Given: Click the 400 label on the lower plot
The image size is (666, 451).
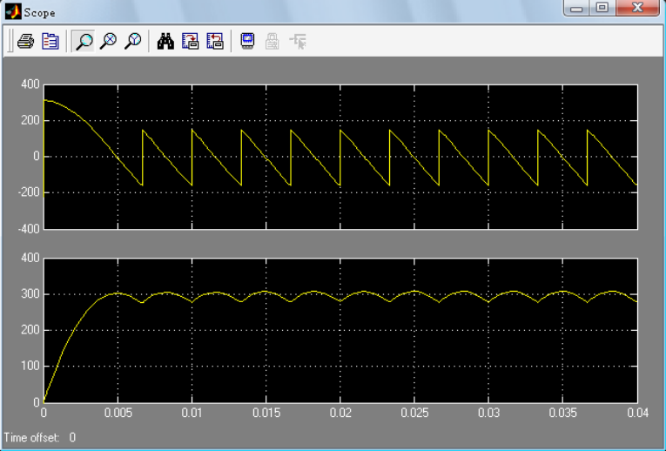Looking at the screenshot, I should pos(30,258).
